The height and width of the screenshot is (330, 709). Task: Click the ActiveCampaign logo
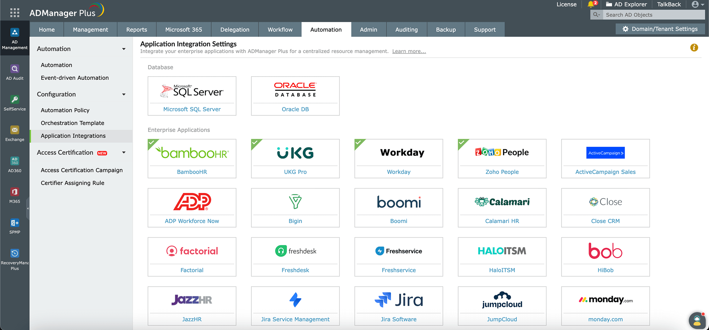tap(605, 153)
